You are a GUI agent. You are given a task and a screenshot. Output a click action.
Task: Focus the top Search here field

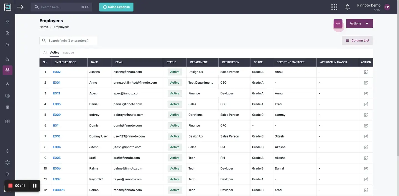pyautogui.click(x=61, y=7)
